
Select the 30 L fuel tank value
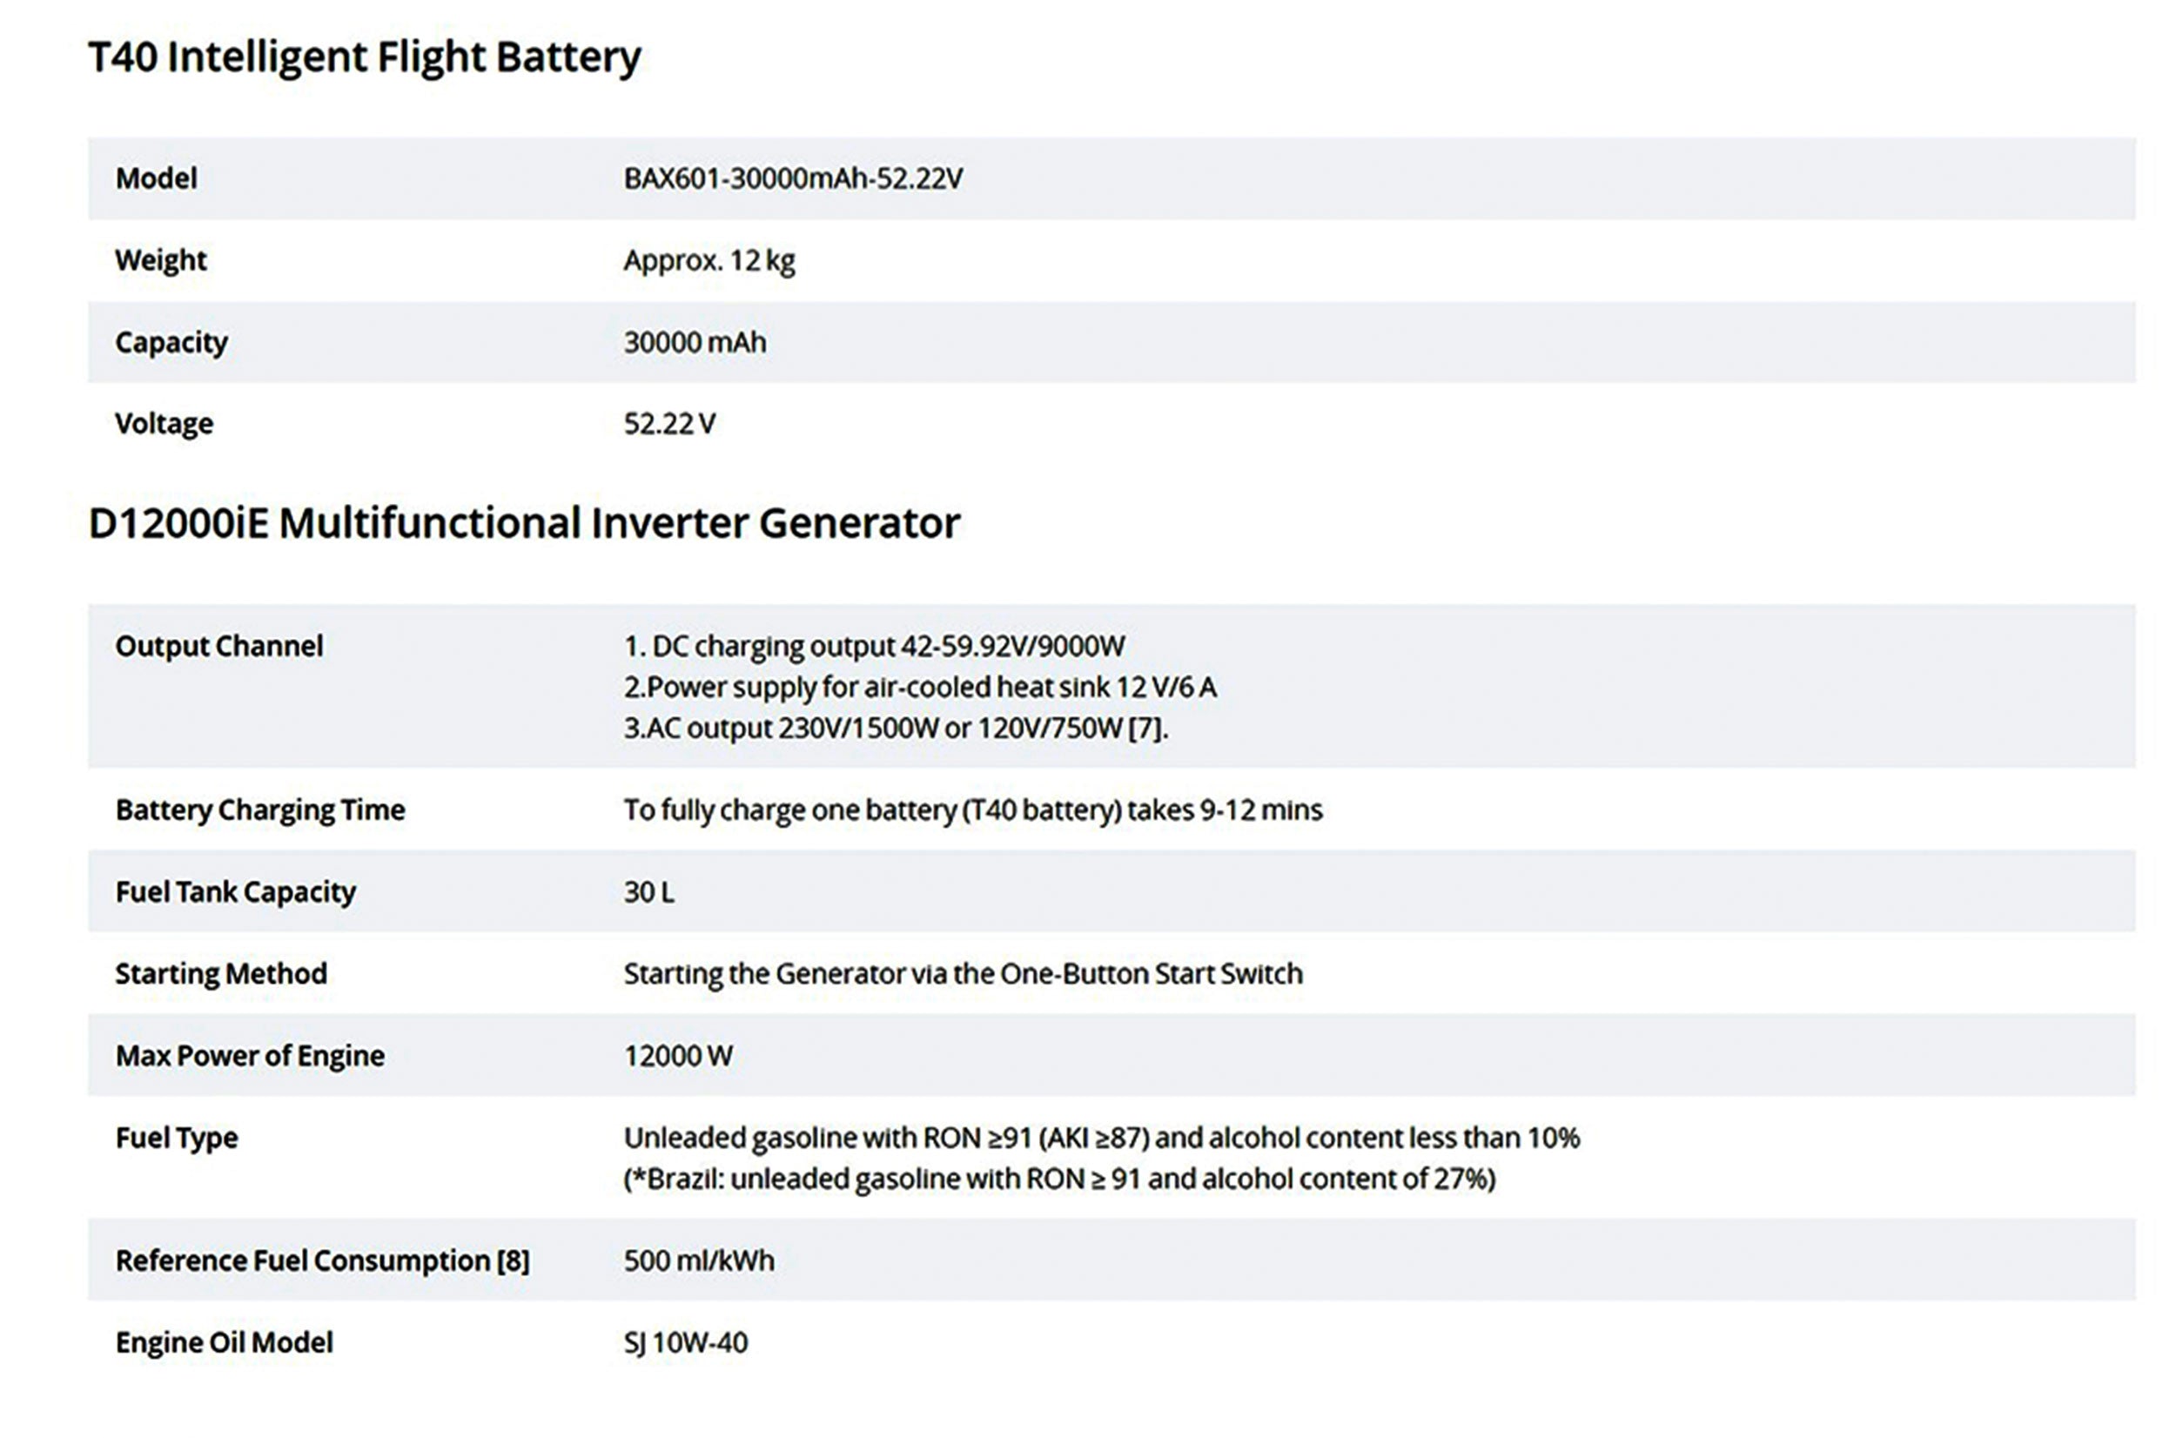pyautogui.click(x=648, y=891)
